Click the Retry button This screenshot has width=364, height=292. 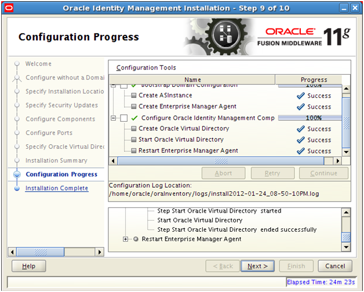coord(272,173)
